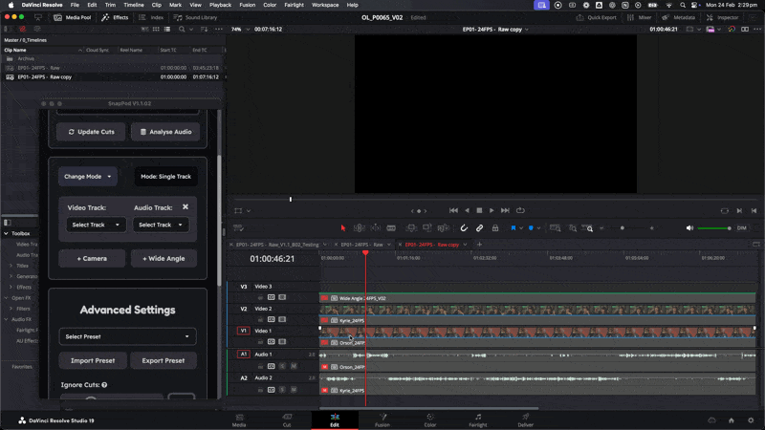Open Audio Track Select Track dropdown

coord(161,225)
